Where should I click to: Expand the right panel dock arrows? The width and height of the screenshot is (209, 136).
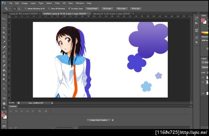point(198,13)
